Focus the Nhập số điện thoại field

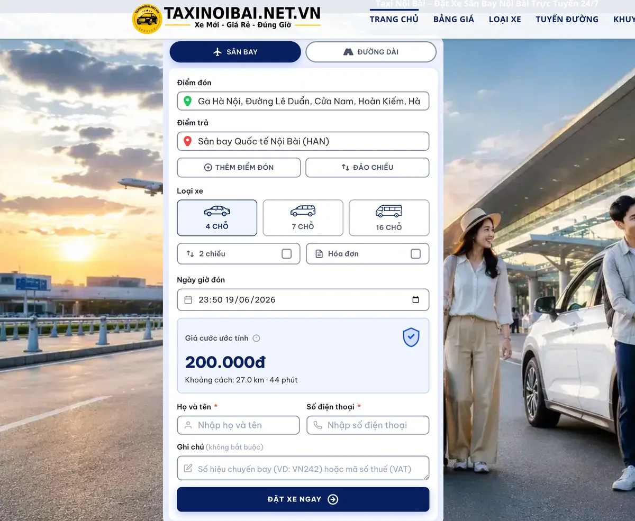click(368, 425)
